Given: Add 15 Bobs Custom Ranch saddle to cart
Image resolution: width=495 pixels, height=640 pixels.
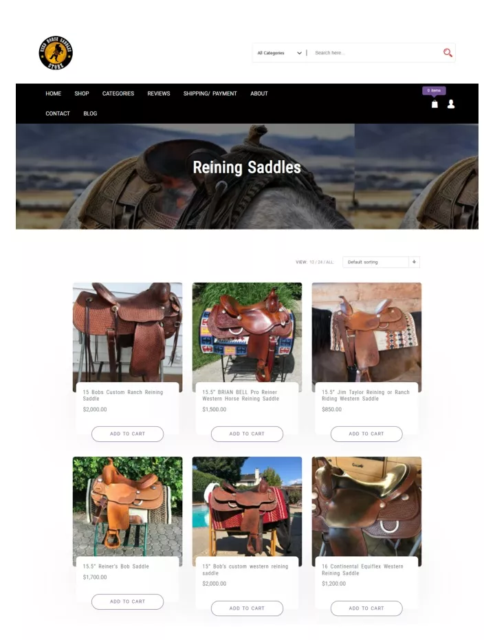Looking at the screenshot, I should tap(127, 434).
